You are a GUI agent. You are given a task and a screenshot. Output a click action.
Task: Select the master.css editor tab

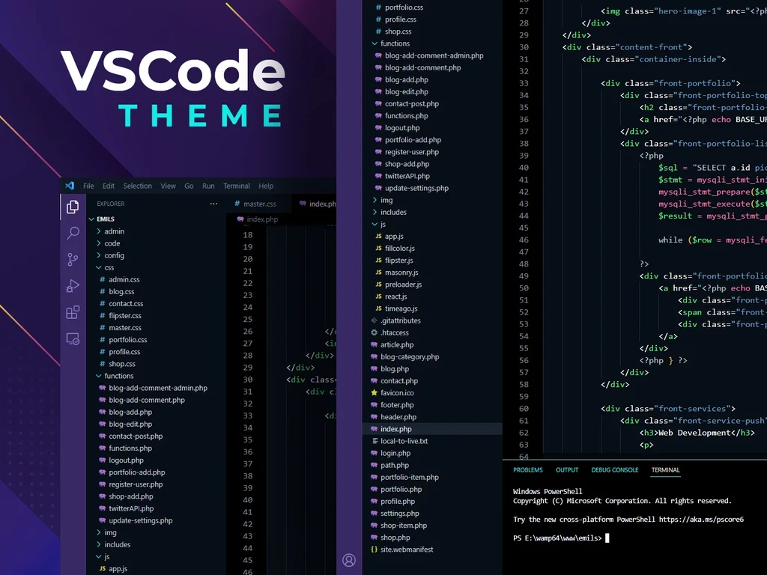[x=255, y=204]
